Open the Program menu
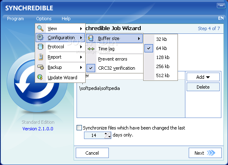 15,19
